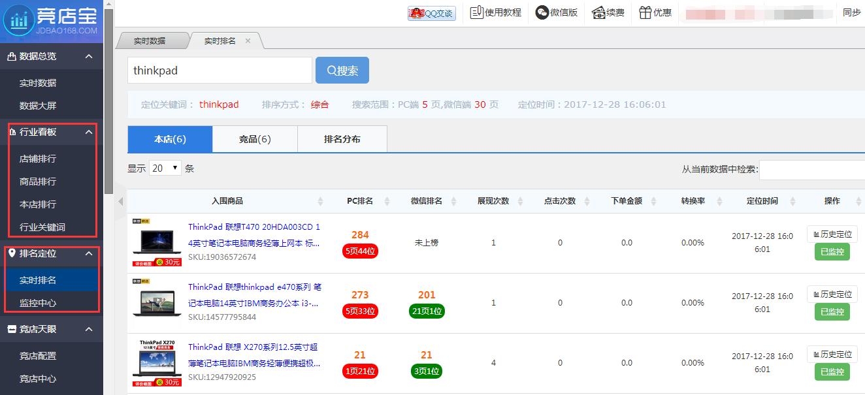Click 已监控 for e470 row
The width and height of the screenshot is (865, 395).
(x=832, y=312)
